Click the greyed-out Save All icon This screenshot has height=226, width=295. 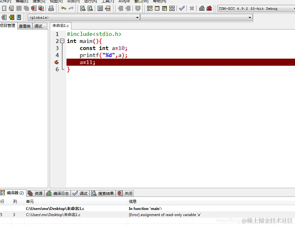[x=26, y=8]
